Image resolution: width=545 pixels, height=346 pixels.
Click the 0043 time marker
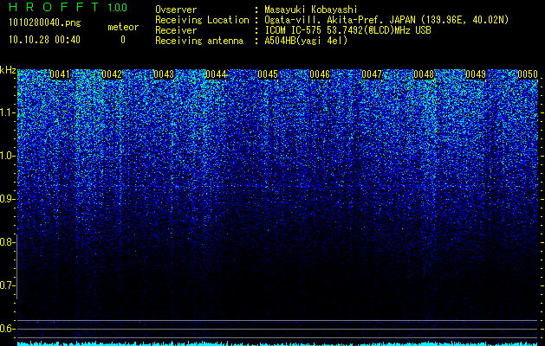pyautogui.click(x=164, y=74)
